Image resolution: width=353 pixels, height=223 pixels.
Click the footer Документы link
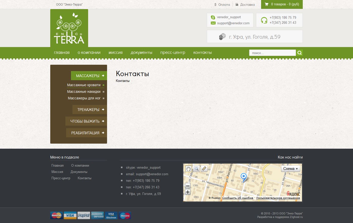[x=79, y=172]
